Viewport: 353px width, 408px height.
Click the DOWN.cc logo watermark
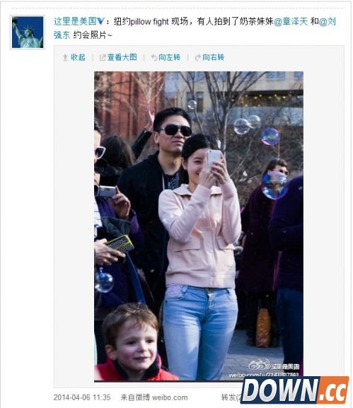[x=294, y=390]
